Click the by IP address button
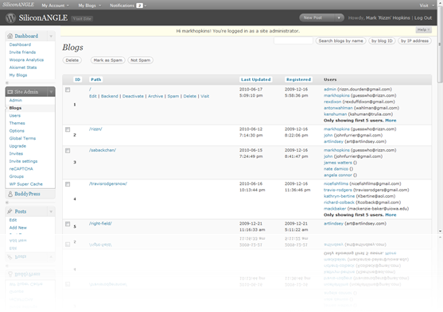 (x=414, y=41)
